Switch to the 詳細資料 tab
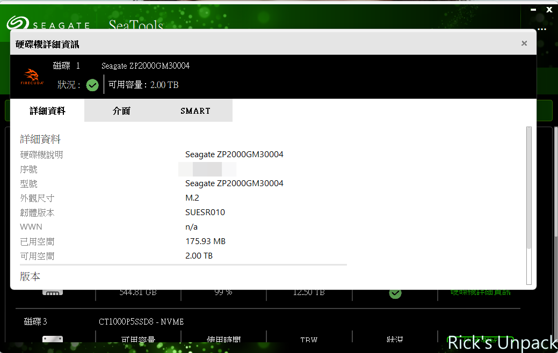This screenshot has height=353, width=558. coord(47,111)
